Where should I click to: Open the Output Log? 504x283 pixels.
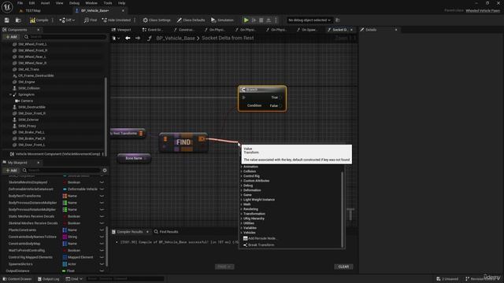[49, 279]
